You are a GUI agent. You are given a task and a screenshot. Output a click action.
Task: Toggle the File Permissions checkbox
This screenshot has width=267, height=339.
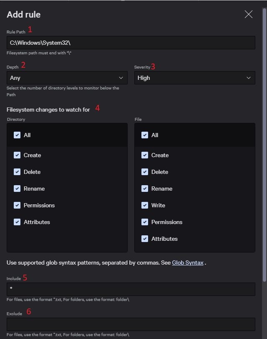pos(145,222)
